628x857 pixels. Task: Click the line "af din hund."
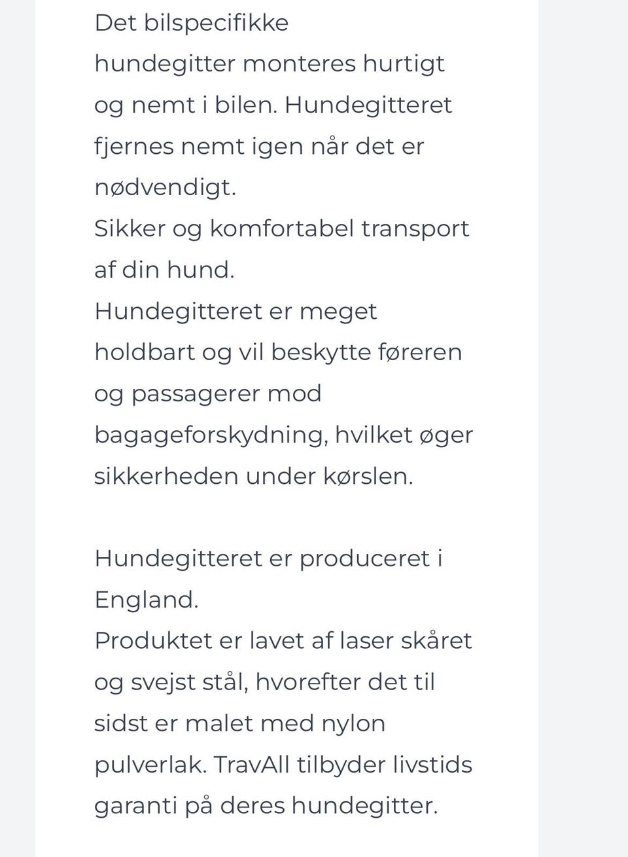tap(164, 270)
